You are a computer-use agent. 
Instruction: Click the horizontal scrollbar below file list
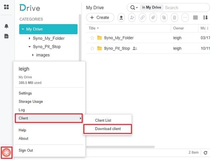tap(120, 147)
